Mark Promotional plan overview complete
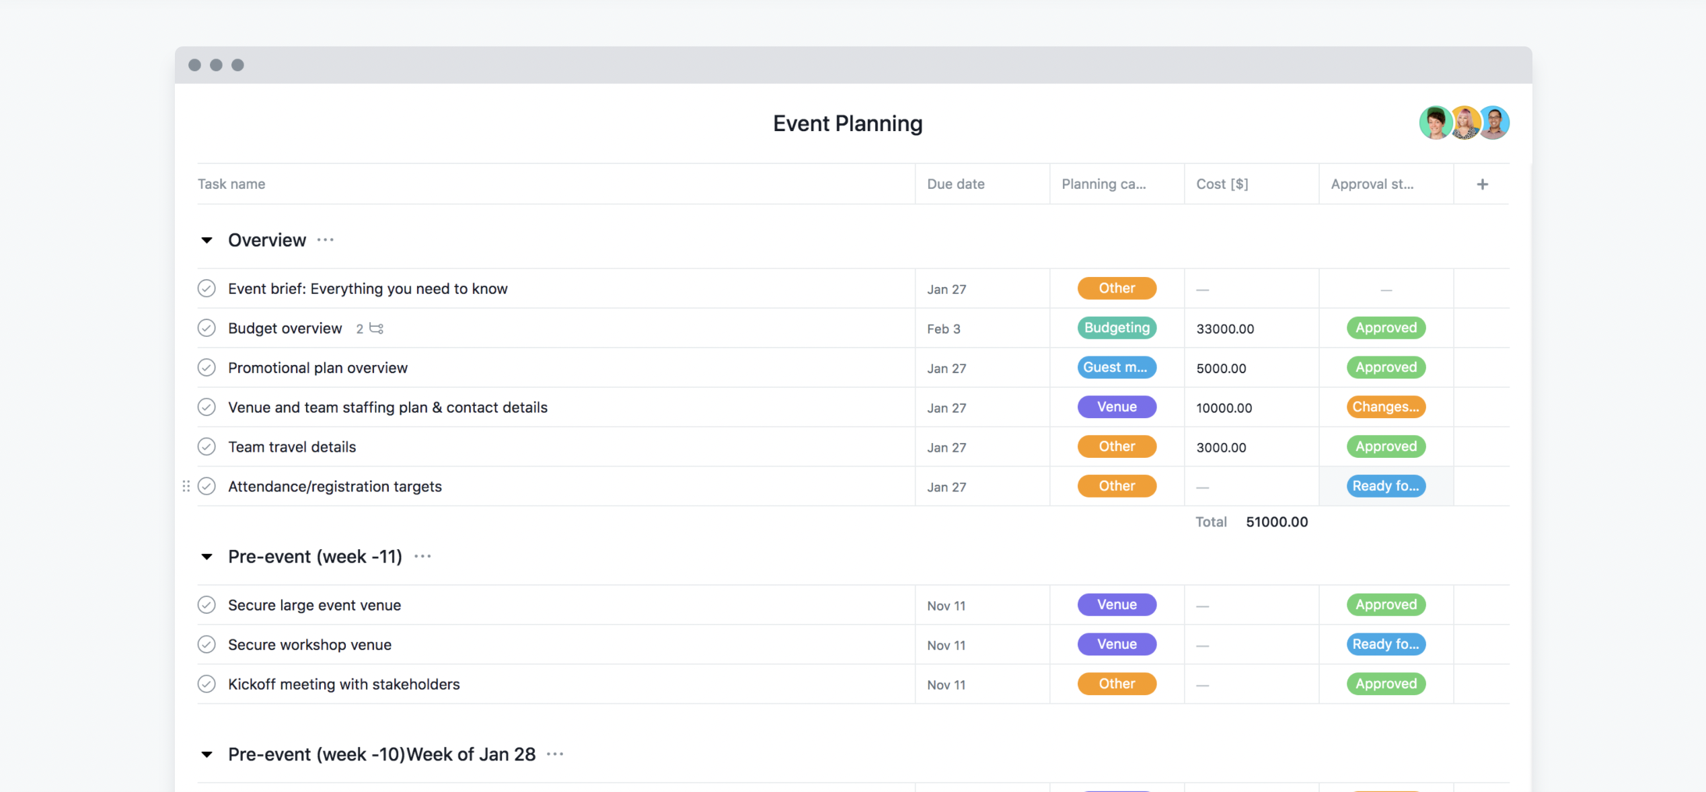 [207, 368]
